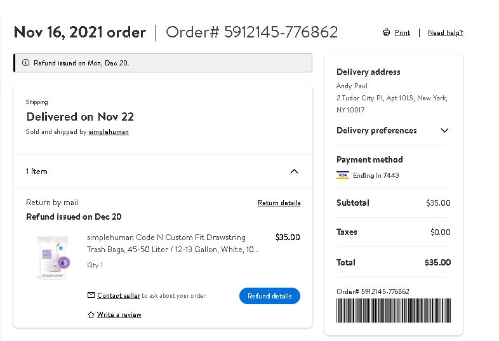Open the Write a review link

click(119, 314)
